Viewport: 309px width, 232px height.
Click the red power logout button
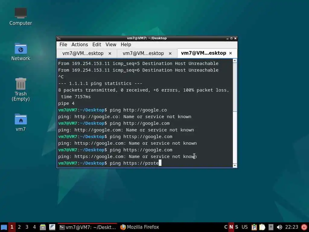click(x=304, y=227)
